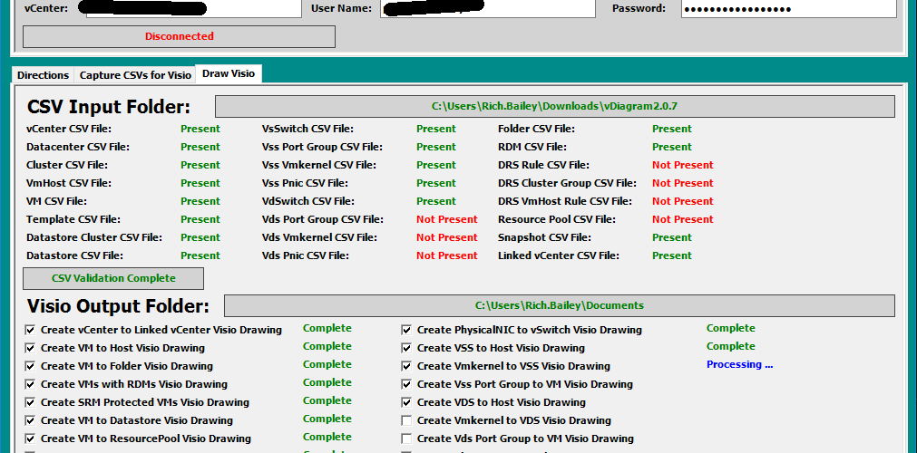The width and height of the screenshot is (917, 453).
Task: Uncheck Create VM to Host Visio Drawing
Action: (x=31, y=348)
